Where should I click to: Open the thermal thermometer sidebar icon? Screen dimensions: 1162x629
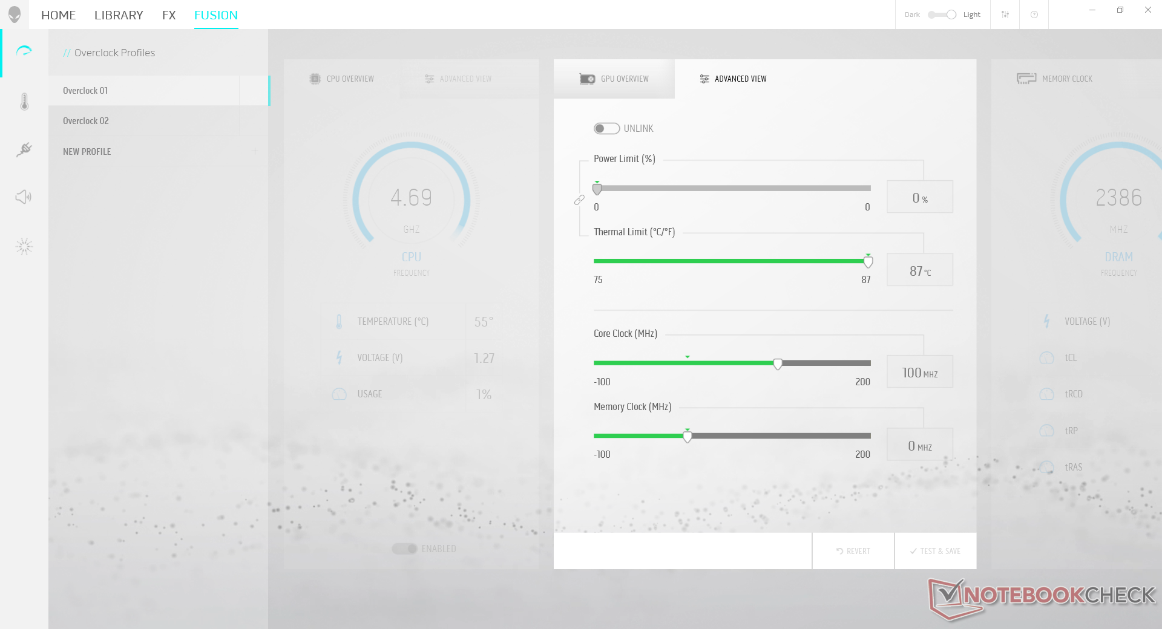[x=24, y=102]
